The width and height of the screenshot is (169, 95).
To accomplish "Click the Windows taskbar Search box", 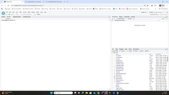I will coord(63,93).
